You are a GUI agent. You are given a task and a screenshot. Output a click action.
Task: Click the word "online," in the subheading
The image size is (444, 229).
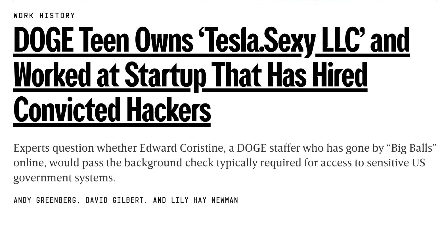[30, 164]
